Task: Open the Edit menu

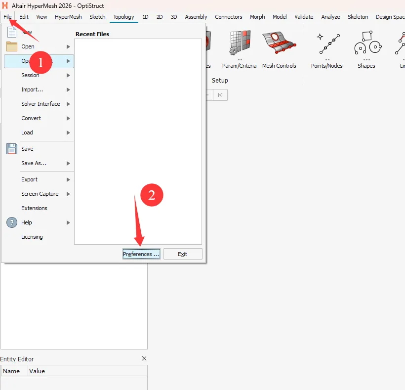Action: pyautogui.click(x=24, y=17)
